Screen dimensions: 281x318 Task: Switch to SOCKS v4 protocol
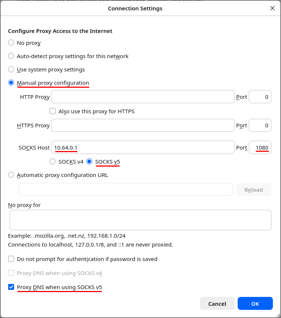click(x=52, y=161)
